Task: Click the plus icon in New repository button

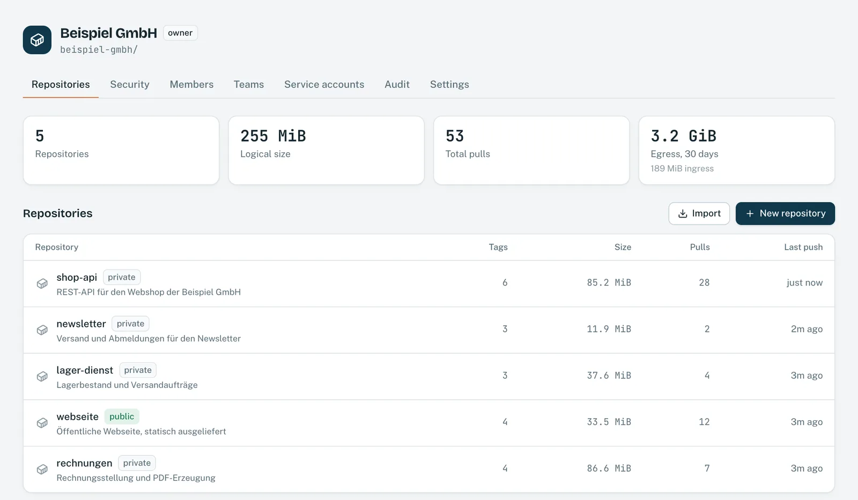Action: pos(750,214)
